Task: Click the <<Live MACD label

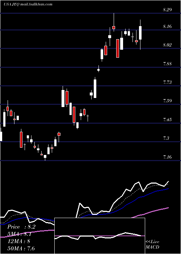Action: click(152, 244)
